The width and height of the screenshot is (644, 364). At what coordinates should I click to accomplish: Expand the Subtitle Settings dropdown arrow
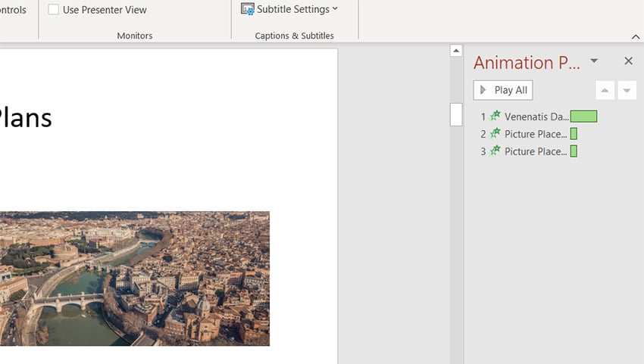click(335, 9)
